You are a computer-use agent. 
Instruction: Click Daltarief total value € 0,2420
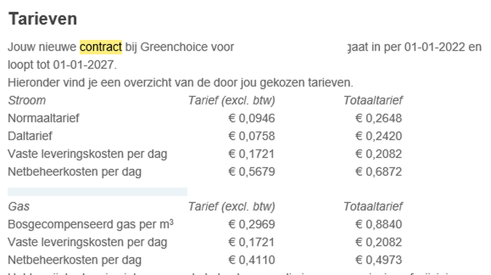[x=379, y=136]
